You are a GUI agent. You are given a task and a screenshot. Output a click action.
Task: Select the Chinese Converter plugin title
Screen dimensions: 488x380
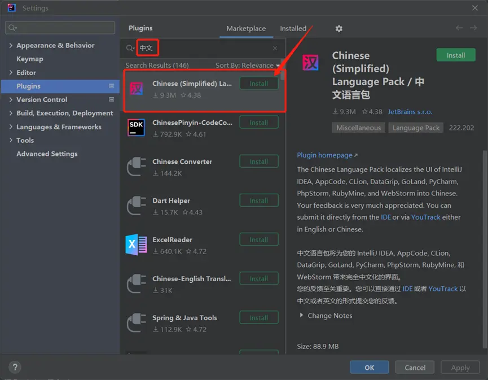pyautogui.click(x=182, y=161)
